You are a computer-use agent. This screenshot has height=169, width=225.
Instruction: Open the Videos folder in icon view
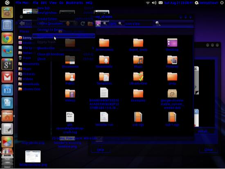point(70,95)
